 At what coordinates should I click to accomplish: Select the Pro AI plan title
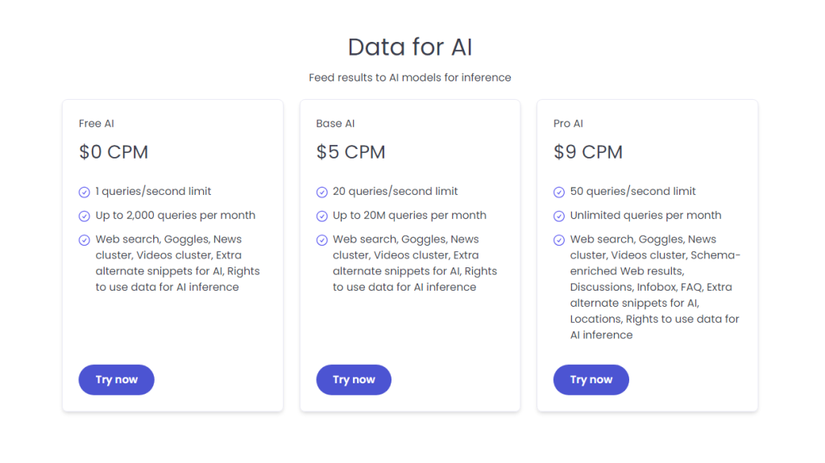(568, 124)
